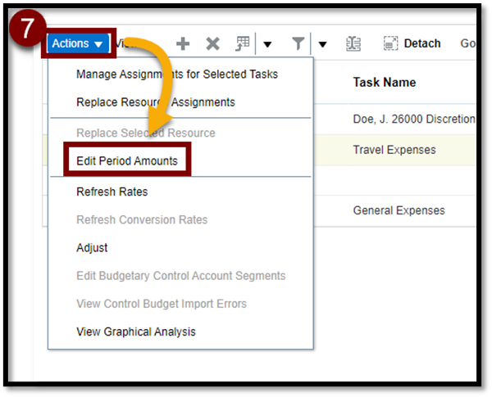Detach the table using the Detach button

[x=412, y=44]
